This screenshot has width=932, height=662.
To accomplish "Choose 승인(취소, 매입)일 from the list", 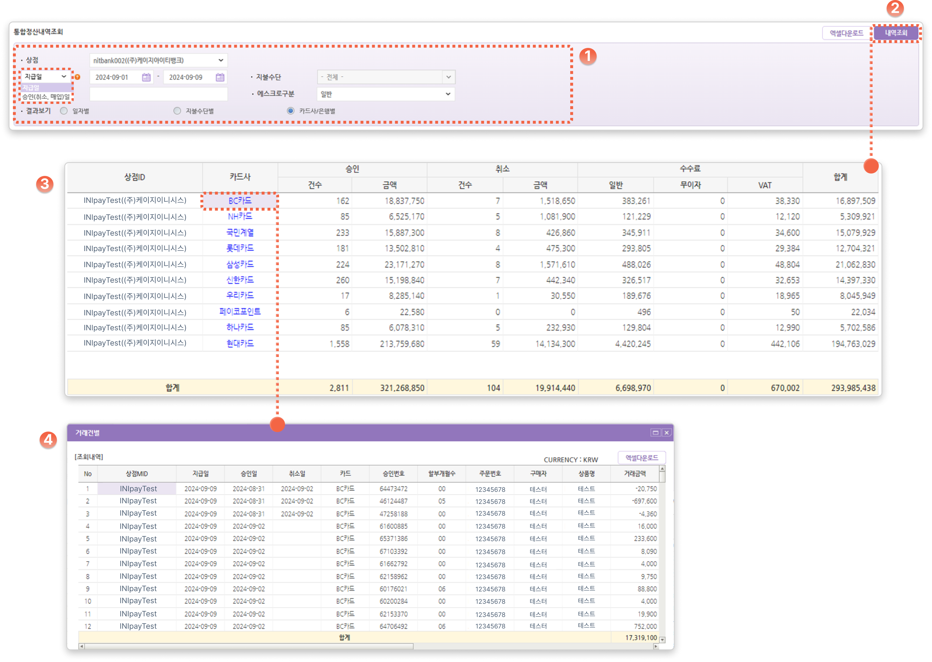I will point(46,97).
